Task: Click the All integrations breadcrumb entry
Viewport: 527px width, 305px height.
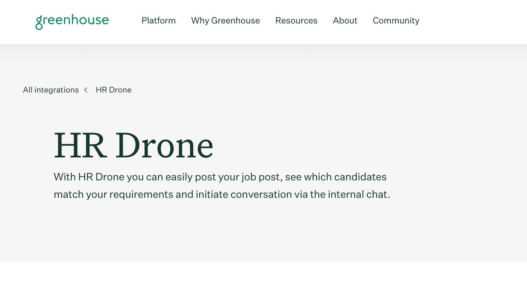Action: tap(50, 89)
